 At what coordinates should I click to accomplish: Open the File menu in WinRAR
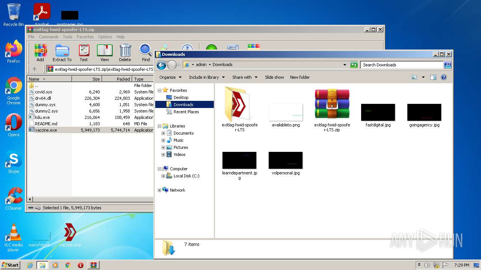tap(31, 37)
